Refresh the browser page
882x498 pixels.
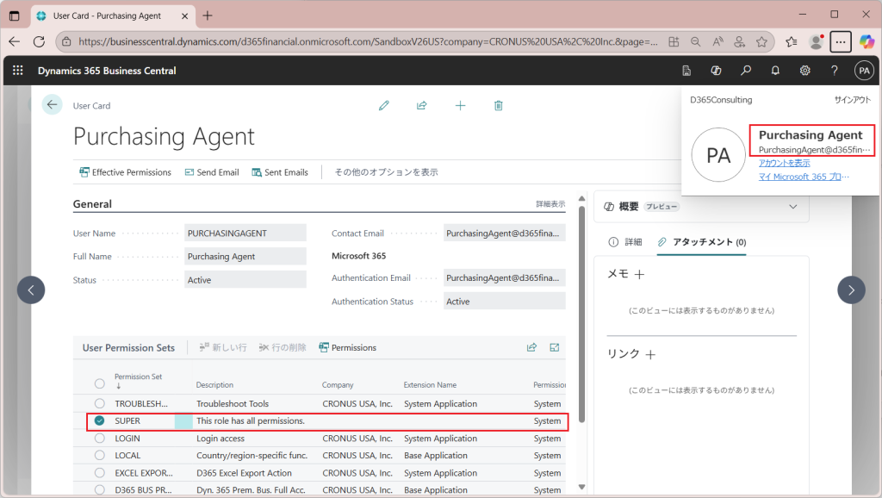(x=39, y=41)
